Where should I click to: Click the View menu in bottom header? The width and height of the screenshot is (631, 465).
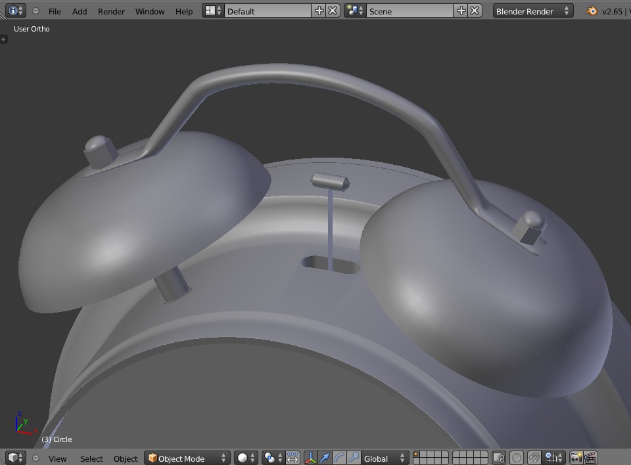tap(57, 458)
